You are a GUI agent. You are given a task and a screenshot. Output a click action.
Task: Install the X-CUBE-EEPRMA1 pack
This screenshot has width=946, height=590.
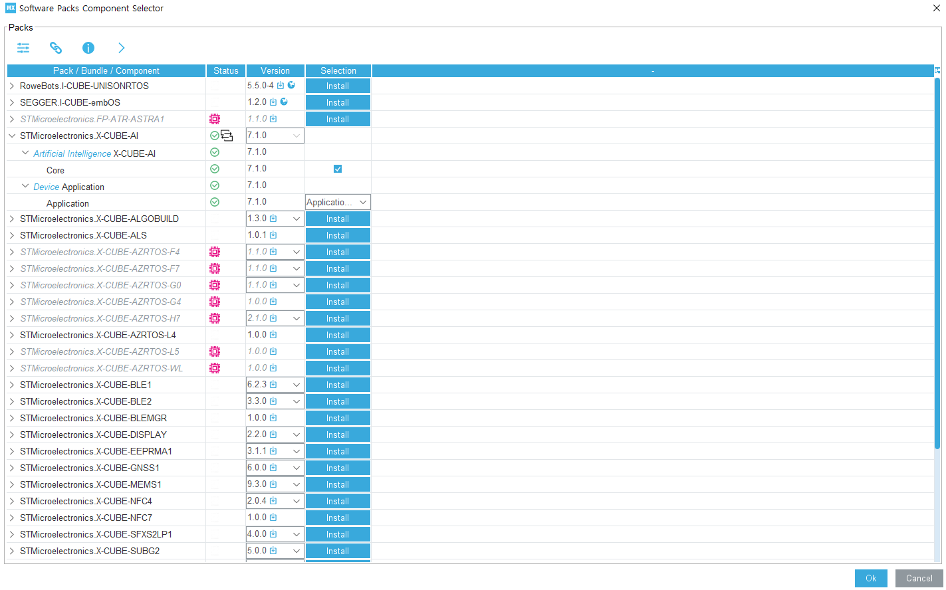click(338, 451)
